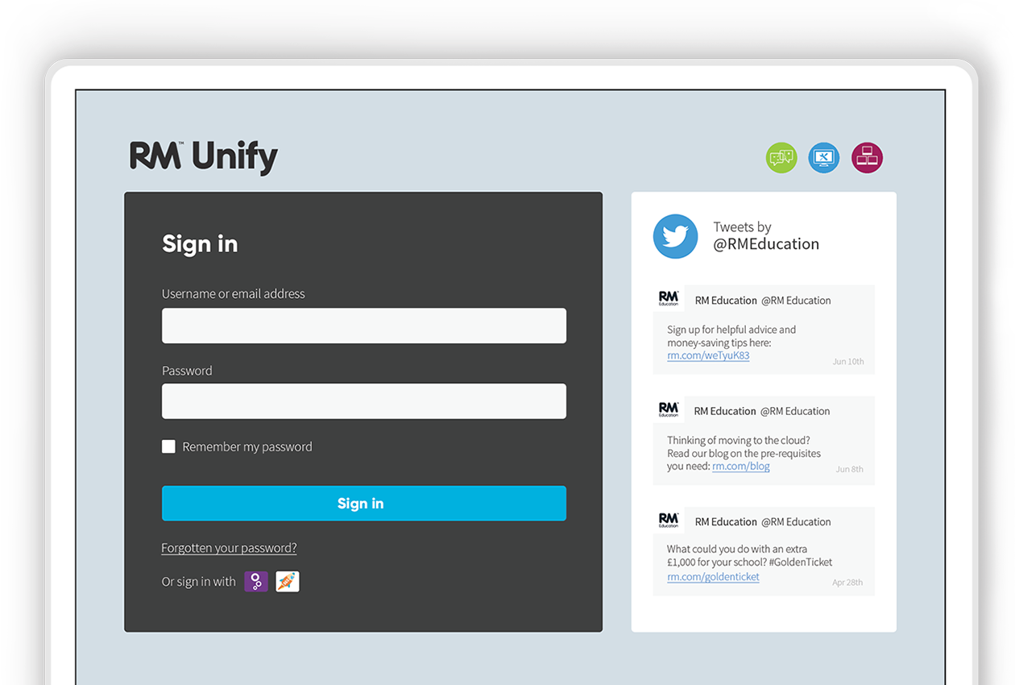Click the blue Twitter bird icon
Viewport: 1015px width, 685px height.
point(675,236)
